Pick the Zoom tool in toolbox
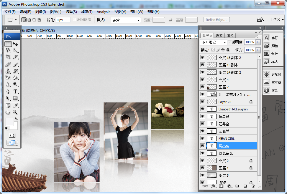This screenshot has height=194, width=287. pos(15,112)
